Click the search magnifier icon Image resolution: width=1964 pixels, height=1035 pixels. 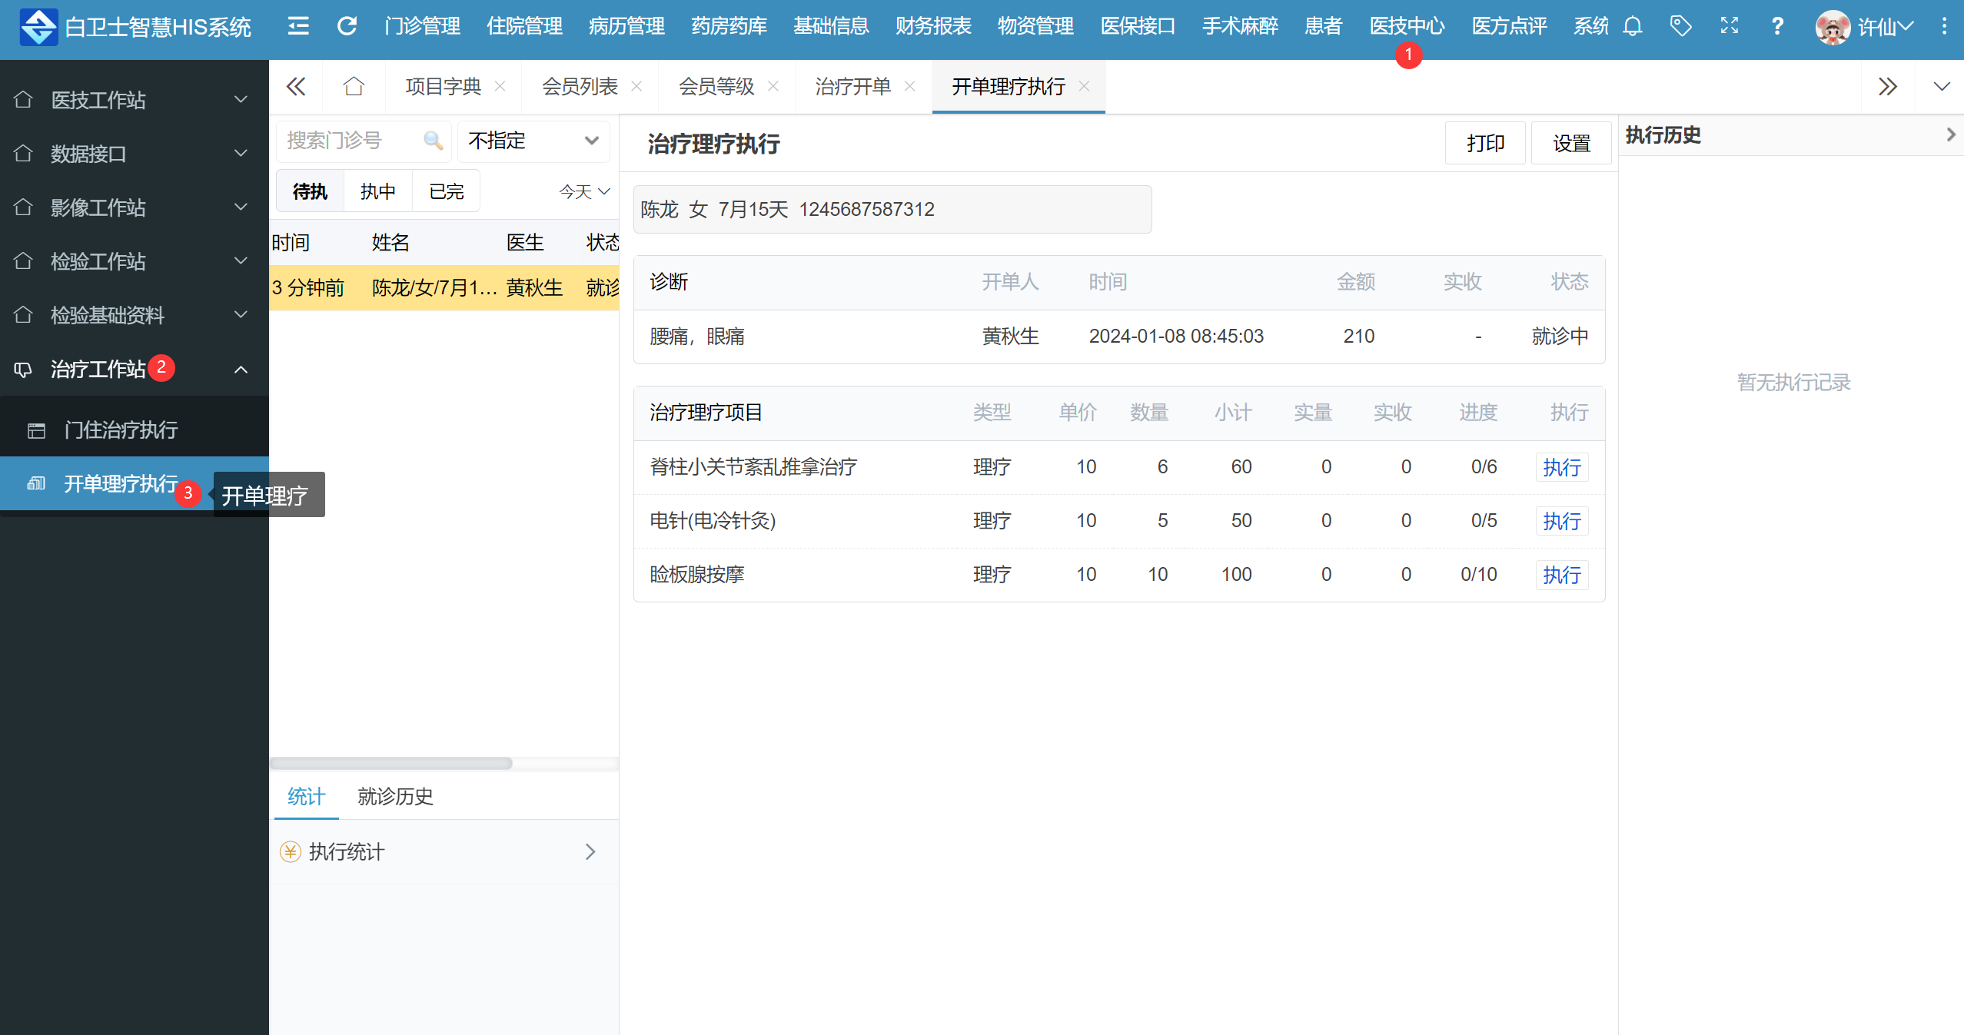433,141
